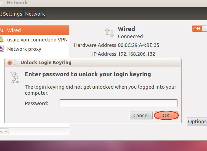Confirm the keyring password with OK

(166, 115)
